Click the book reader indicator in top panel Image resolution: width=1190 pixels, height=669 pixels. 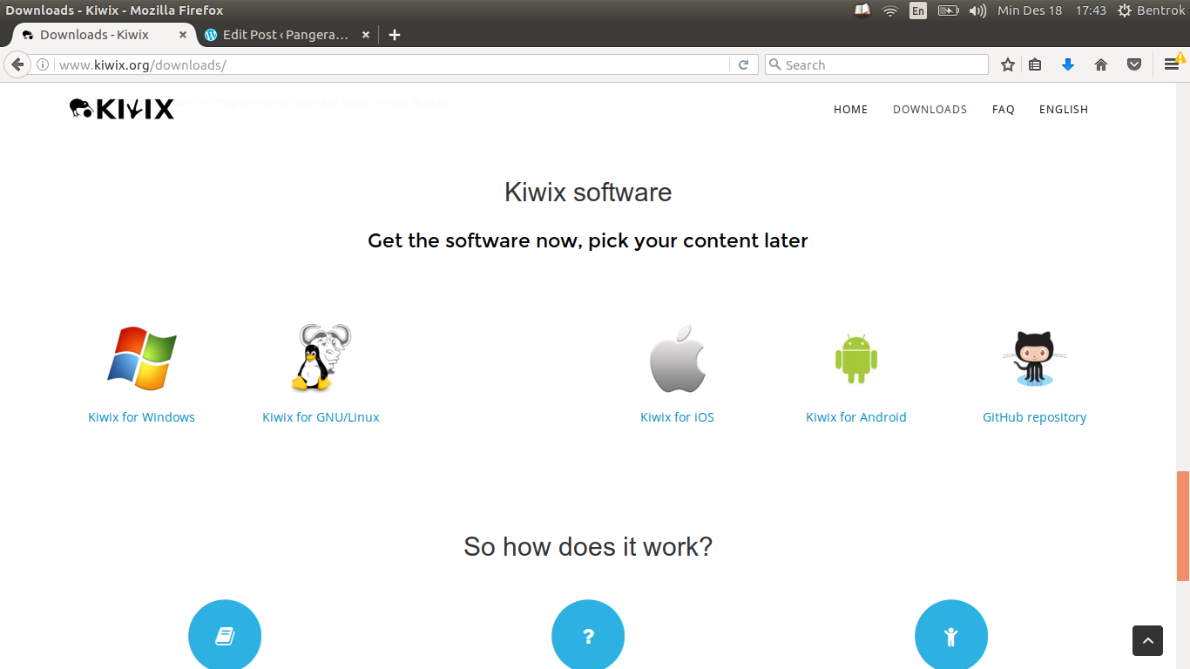coord(862,10)
